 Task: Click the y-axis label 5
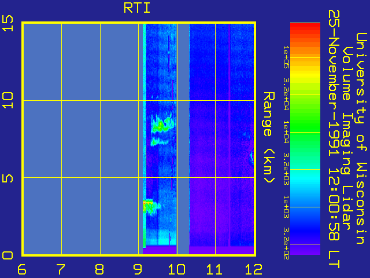(8, 178)
